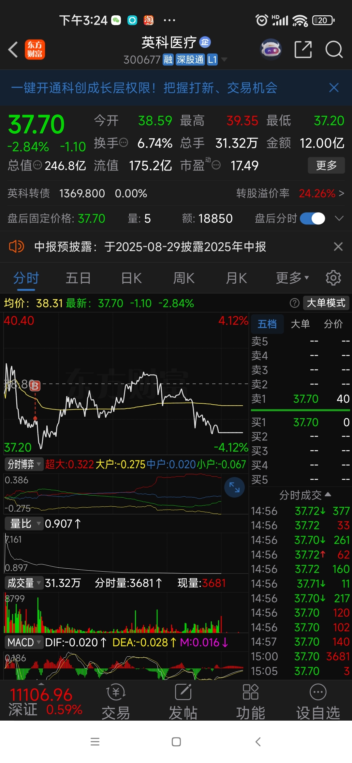Tap the orange speaker announcement icon

point(16,247)
